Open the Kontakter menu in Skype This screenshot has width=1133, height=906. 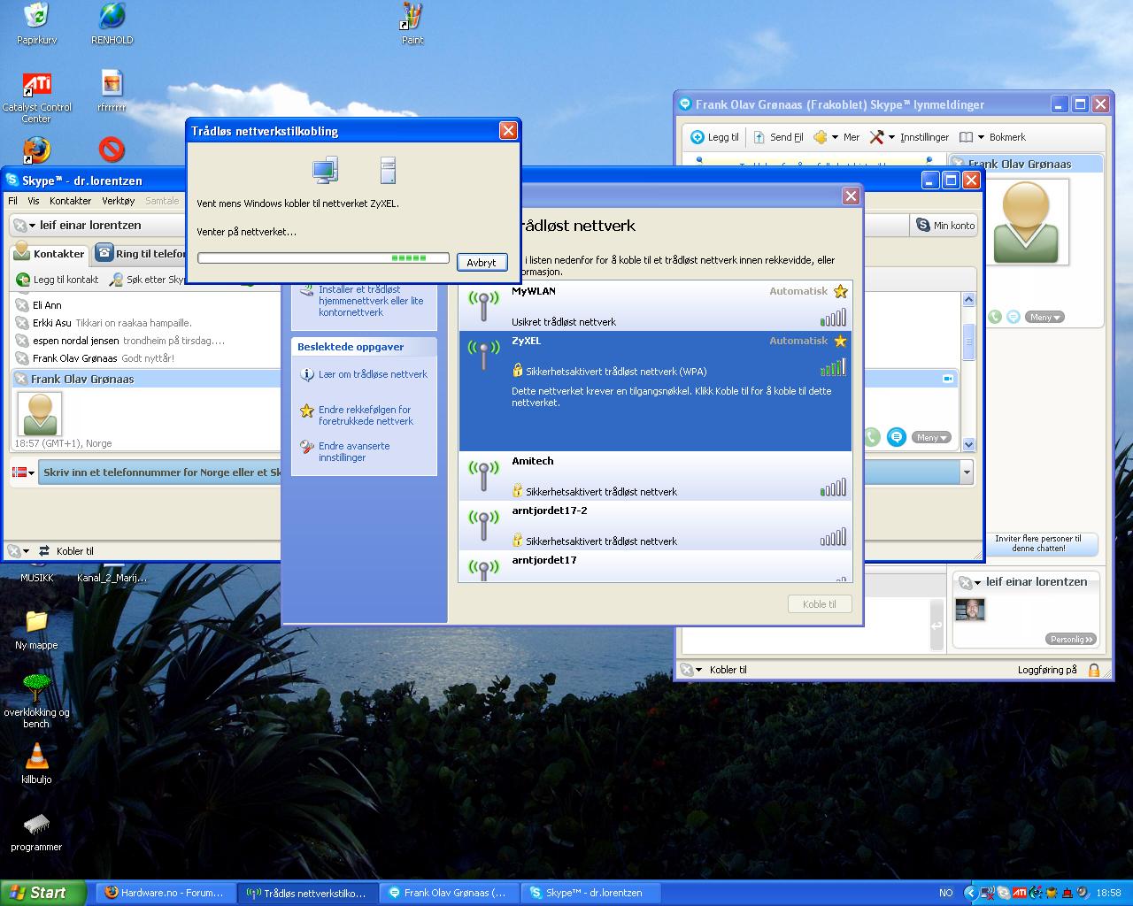pyautogui.click(x=70, y=201)
